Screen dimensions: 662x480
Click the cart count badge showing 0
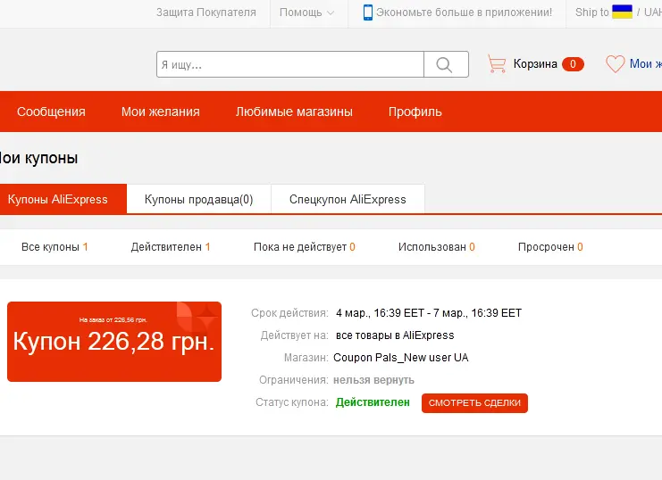(573, 64)
